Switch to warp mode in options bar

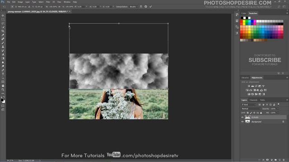point(141,7)
